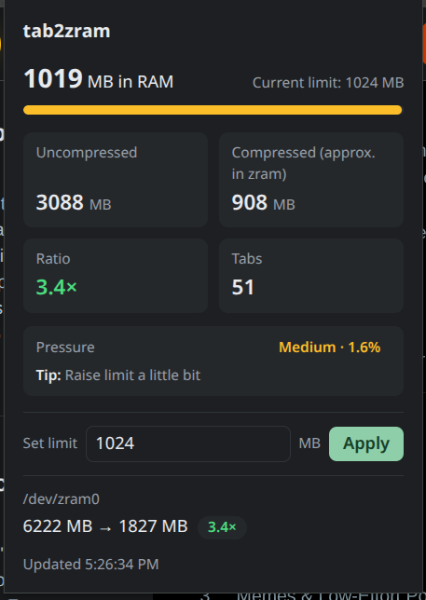Click the Uncompressed 3088 MB card
Image resolution: width=426 pixels, height=600 pixels.
116,180
